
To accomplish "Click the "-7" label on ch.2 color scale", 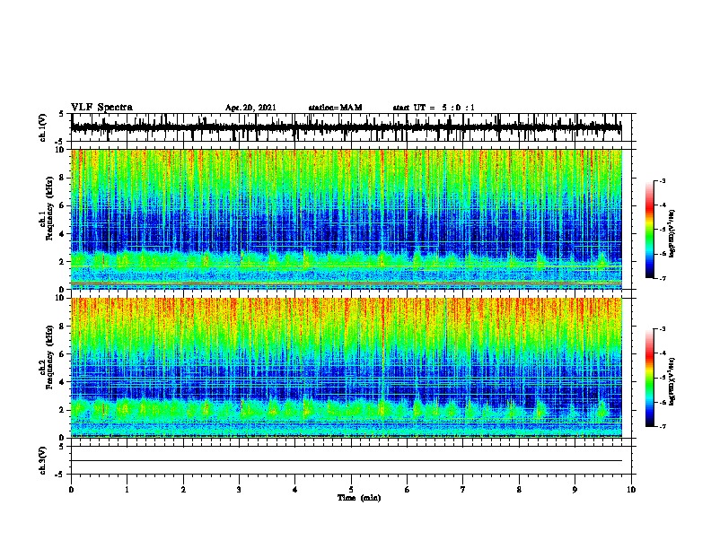I will click(662, 426).
